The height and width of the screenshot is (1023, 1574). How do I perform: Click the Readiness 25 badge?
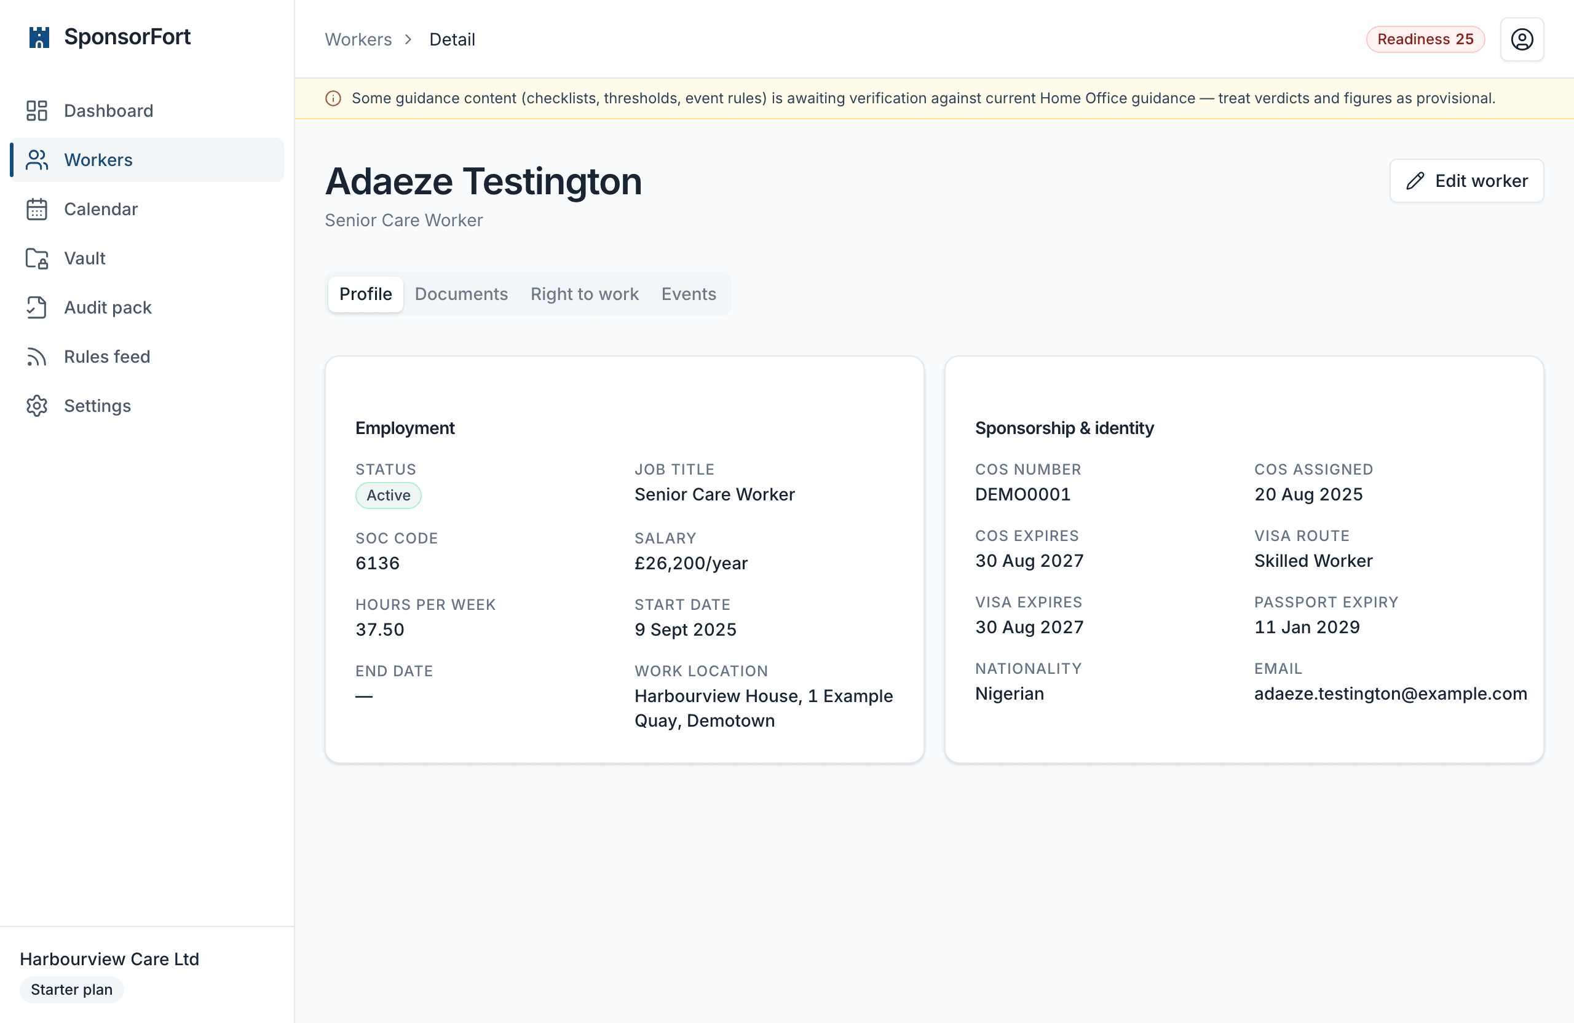tap(1425, 39)
